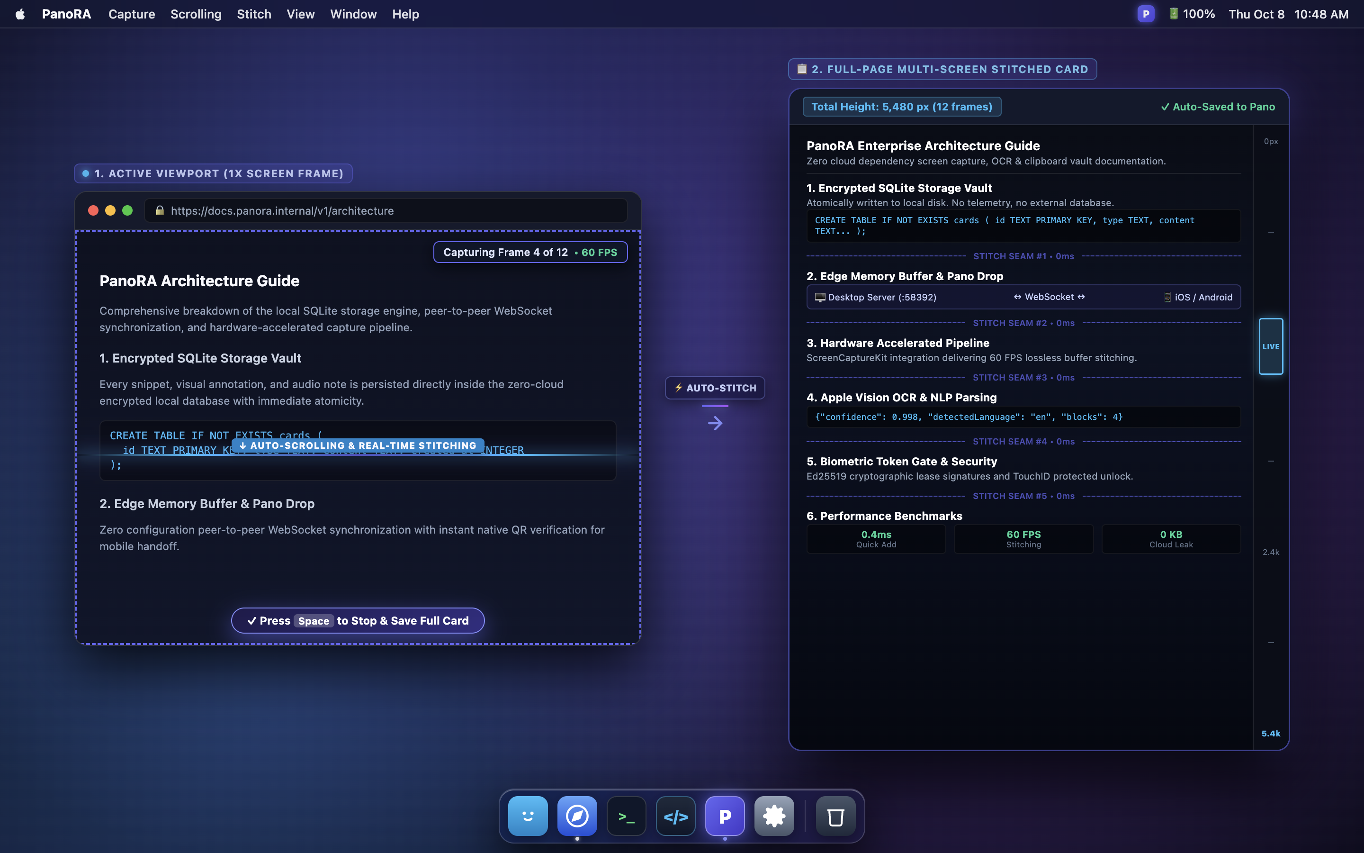The width and height of the screenshot is (1364, 853).
Task: Open Safari from the dock
Action: pos(577,816)
